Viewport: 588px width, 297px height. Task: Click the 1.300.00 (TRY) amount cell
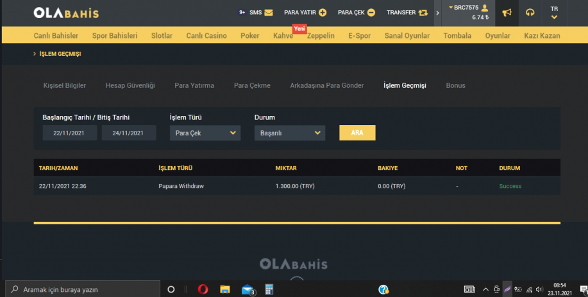[x=295, y=186]
